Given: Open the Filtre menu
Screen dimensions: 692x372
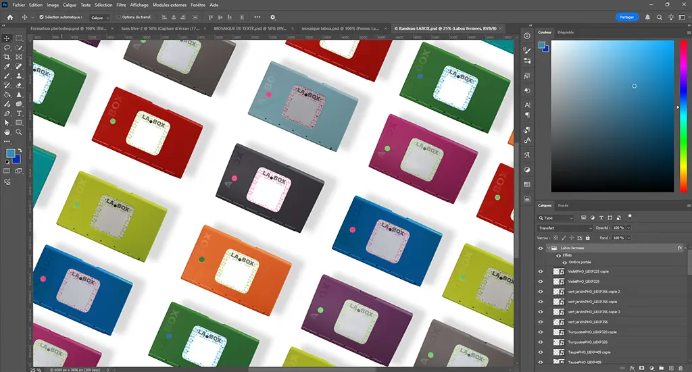Looking at the screenshot, I should coord(121,5).
